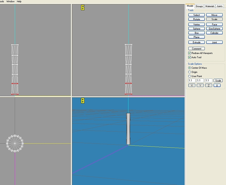Select the Origin scale option

click(190, 72)
